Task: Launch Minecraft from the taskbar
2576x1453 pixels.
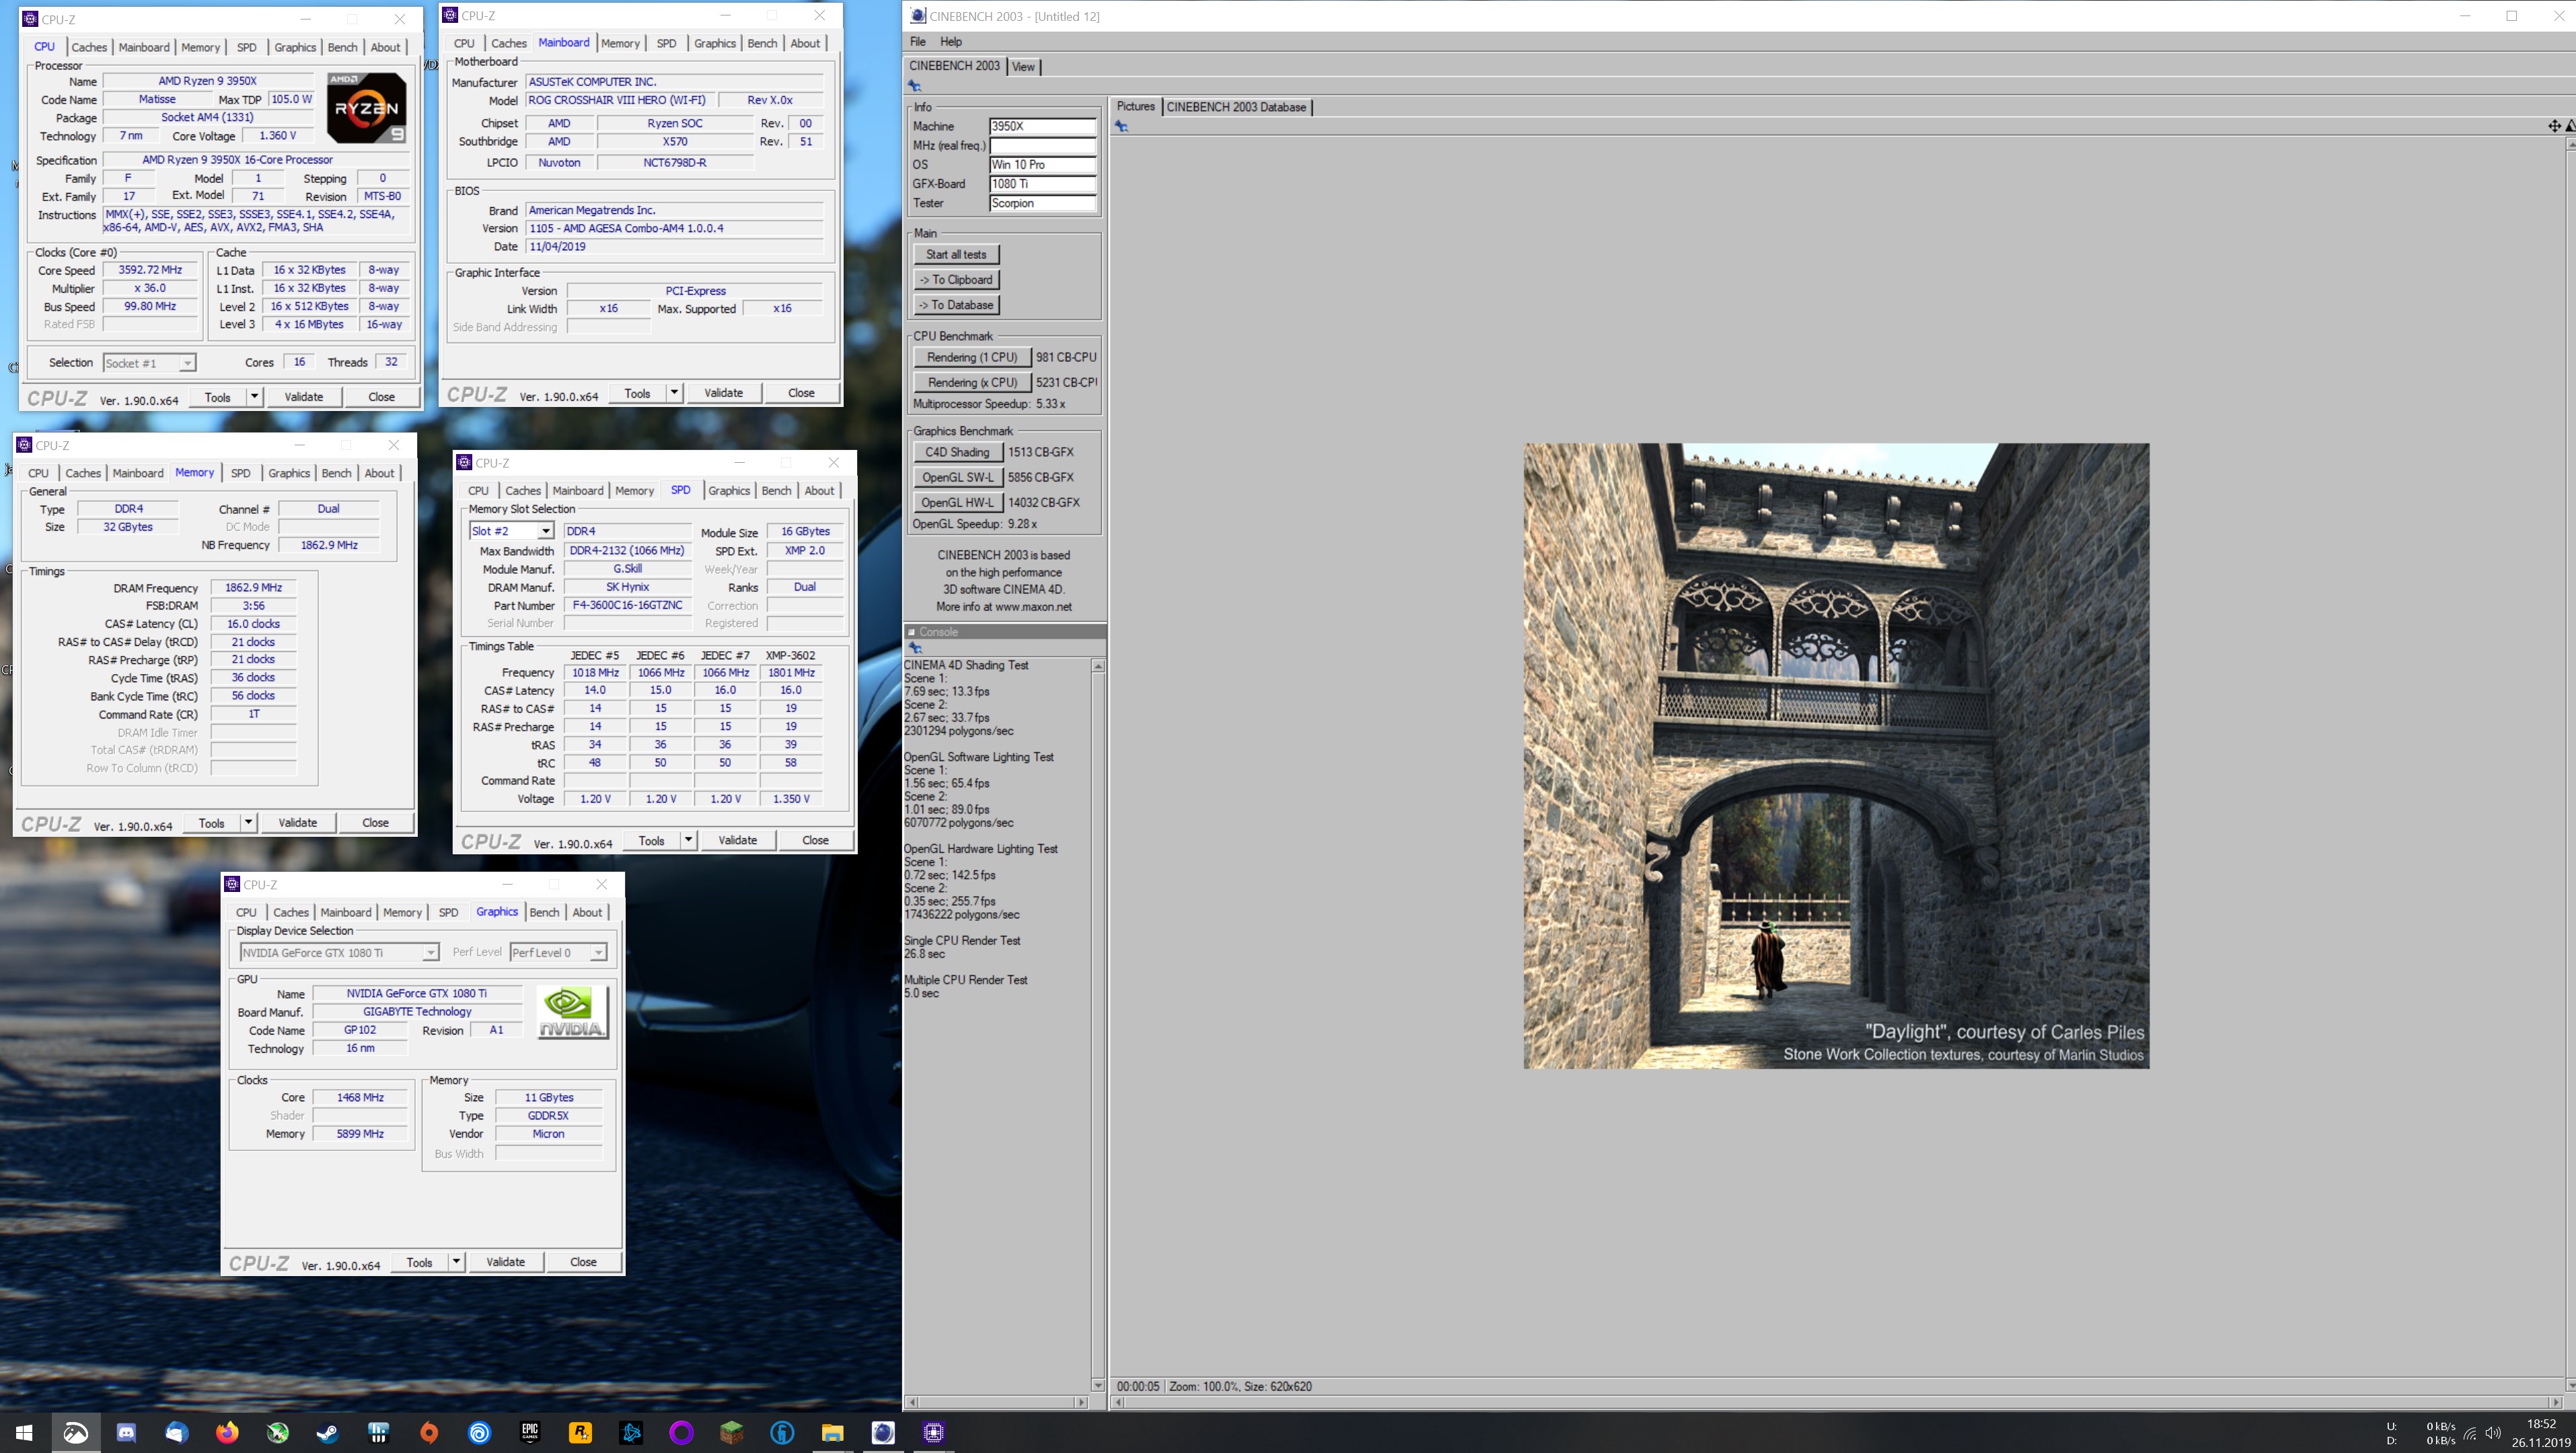Action: click(732, 1432)
